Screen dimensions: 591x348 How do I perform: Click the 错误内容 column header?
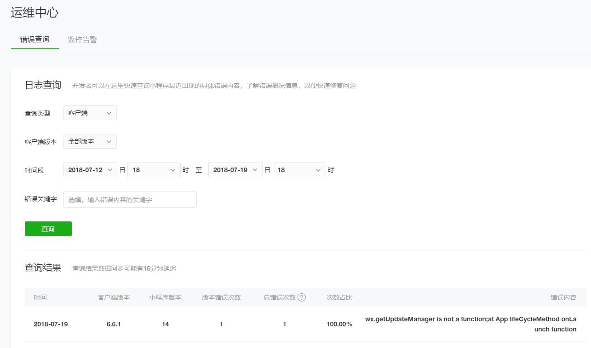pyautogui.click(x=563, y=297)
